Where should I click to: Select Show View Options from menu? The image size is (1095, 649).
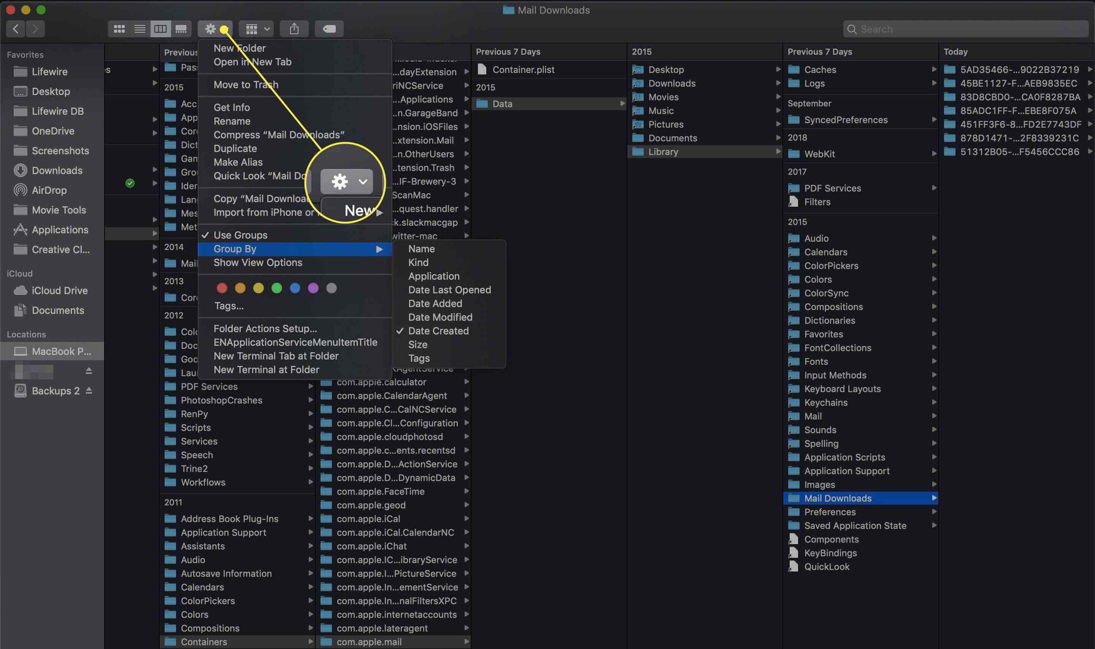[x=257, y=263]
